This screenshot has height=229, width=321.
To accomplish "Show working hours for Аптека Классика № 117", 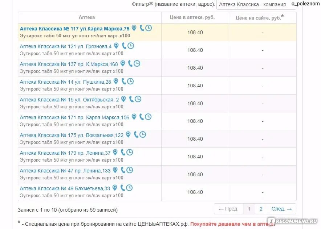I will click(x=149, y=28).
